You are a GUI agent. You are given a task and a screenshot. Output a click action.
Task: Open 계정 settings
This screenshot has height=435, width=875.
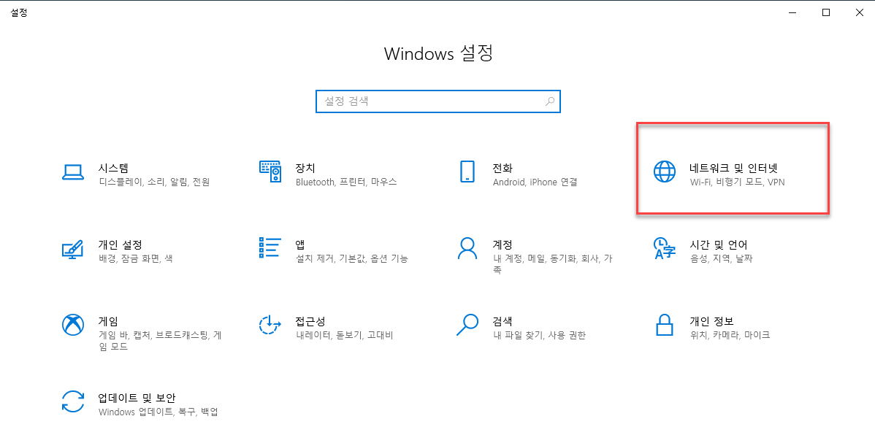503,245
